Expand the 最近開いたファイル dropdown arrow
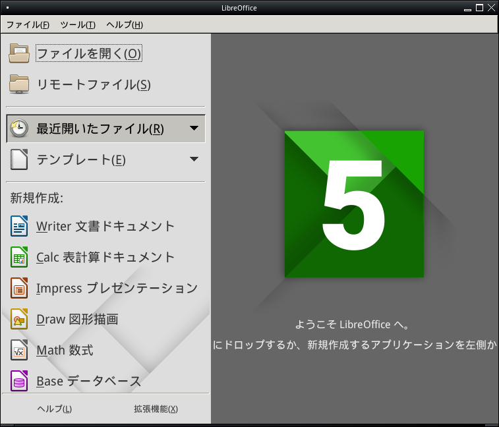Image resolution: width=499 pixels, height=427 pixels. (194, 128)
